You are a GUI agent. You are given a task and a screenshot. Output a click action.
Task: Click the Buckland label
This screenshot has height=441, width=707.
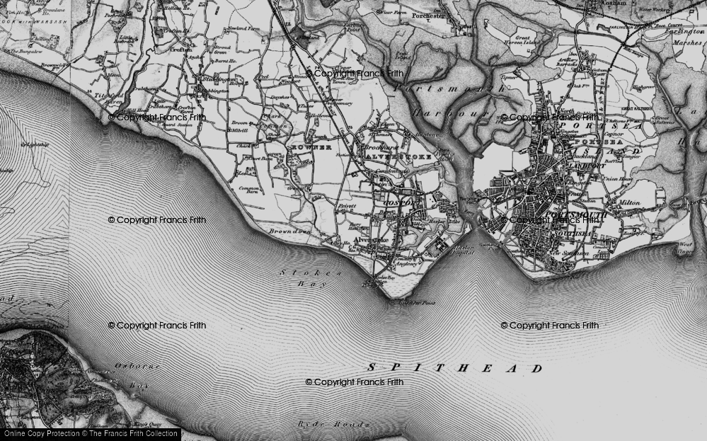pyautogui.click(x=585, y=156)
